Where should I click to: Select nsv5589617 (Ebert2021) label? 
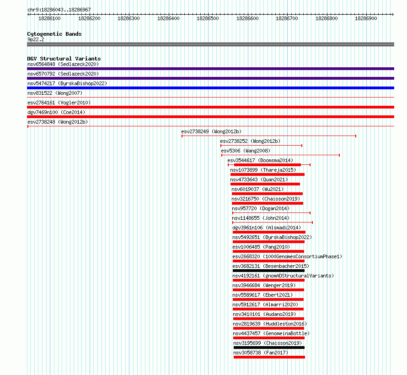tap(262, 295)
